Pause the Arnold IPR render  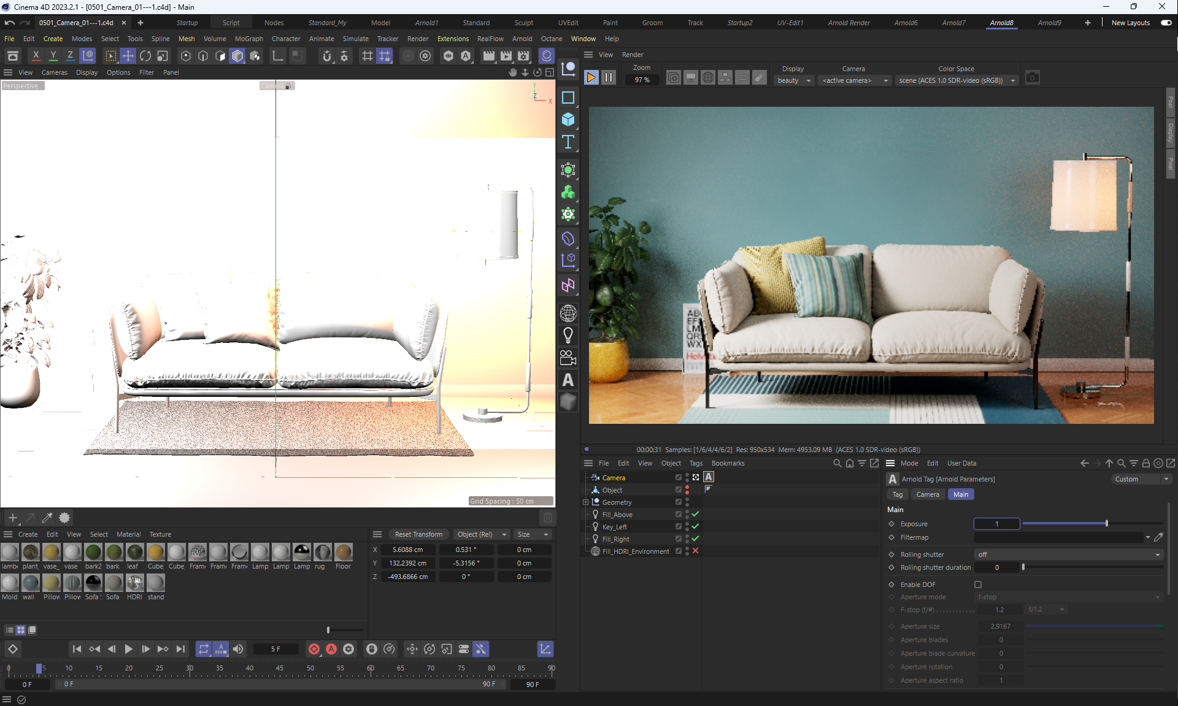coord(608,78)
